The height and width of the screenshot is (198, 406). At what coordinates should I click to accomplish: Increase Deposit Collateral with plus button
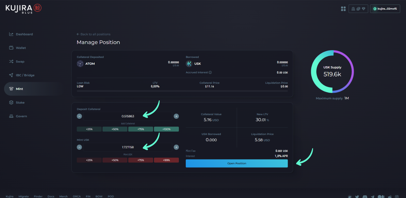point(176,116)
